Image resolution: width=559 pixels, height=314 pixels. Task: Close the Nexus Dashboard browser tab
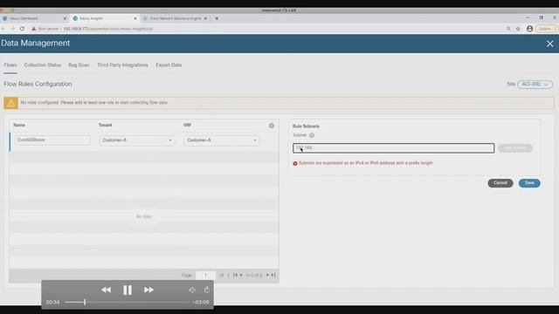tap(65, 18)
